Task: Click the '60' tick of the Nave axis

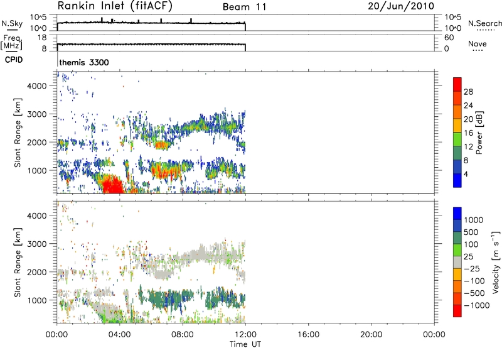Action: point(449,38)
